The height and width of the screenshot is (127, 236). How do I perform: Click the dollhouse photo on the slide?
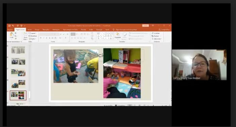tap(122, 73)
